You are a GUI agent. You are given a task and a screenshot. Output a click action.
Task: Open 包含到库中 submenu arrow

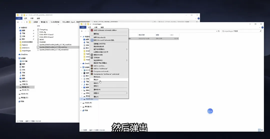[x=127, y=60]
